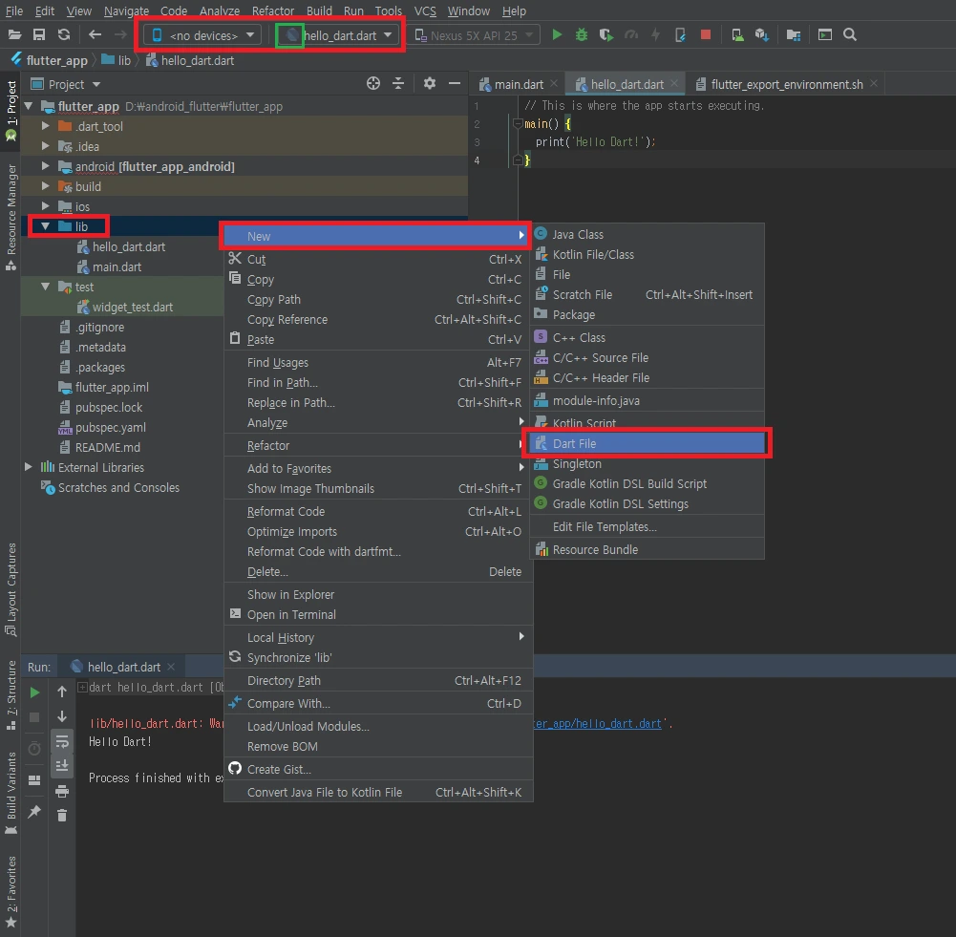This screenshot has width=956, height=937.
Task: Click the Debug bug icon in toolbar
Action: click(581, 34)
